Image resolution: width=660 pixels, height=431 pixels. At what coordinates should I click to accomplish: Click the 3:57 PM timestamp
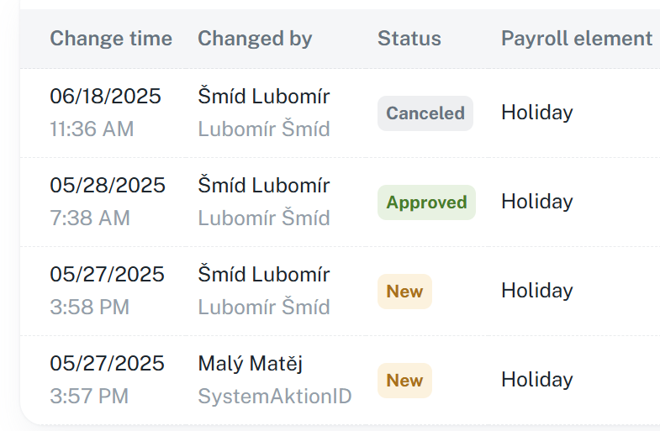tap(89, 397)
